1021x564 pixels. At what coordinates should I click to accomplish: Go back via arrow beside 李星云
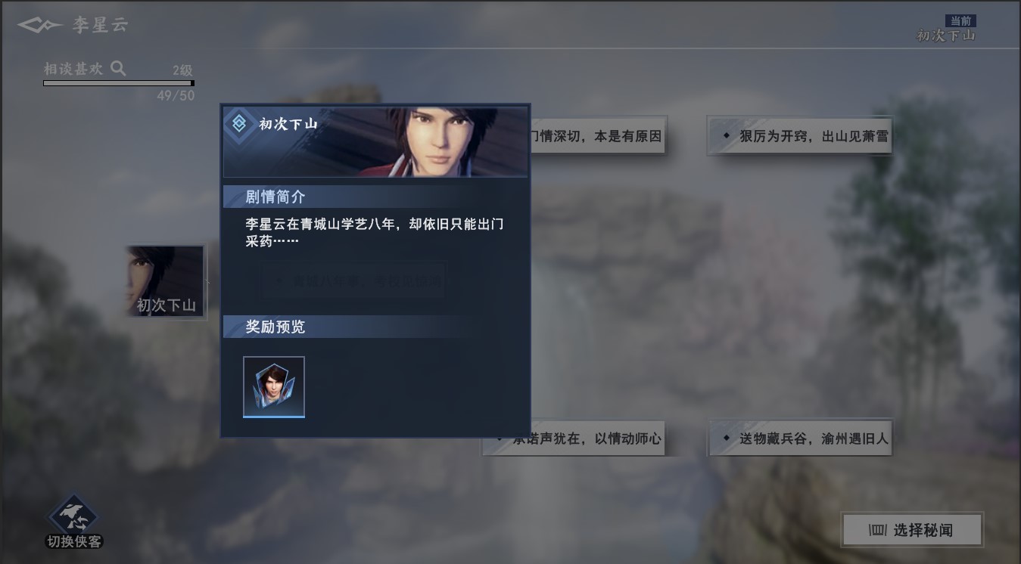(x=39, y=25)
